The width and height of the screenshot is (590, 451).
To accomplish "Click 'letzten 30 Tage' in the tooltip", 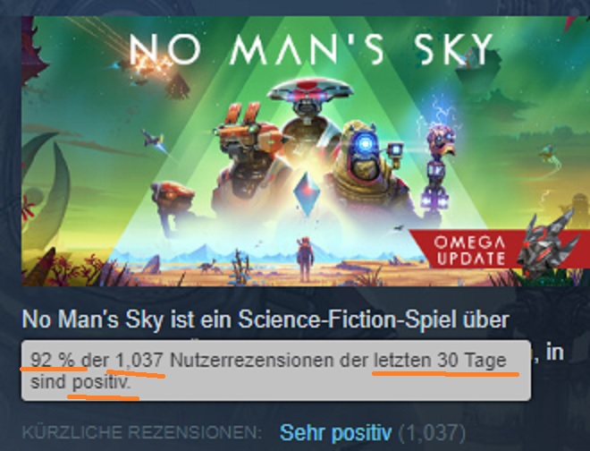I will 440,361.
